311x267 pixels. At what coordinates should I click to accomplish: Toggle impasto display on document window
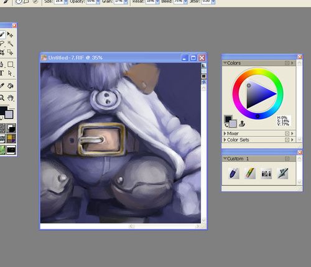point(204,82)
